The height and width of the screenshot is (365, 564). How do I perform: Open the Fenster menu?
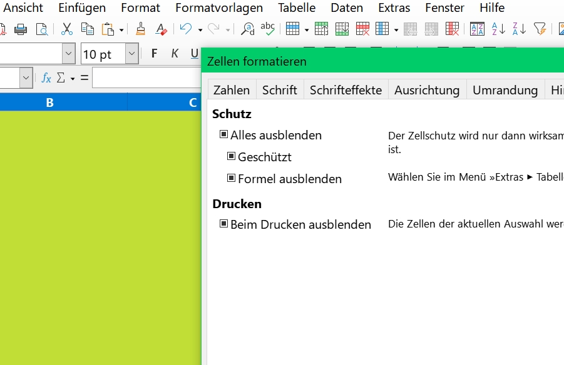(444, 7)
